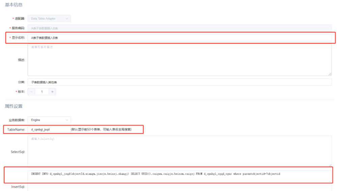Viewport: 337px width, 191px height.
Task: Click the 属性设置 section heading
Action: coord(13,106)
